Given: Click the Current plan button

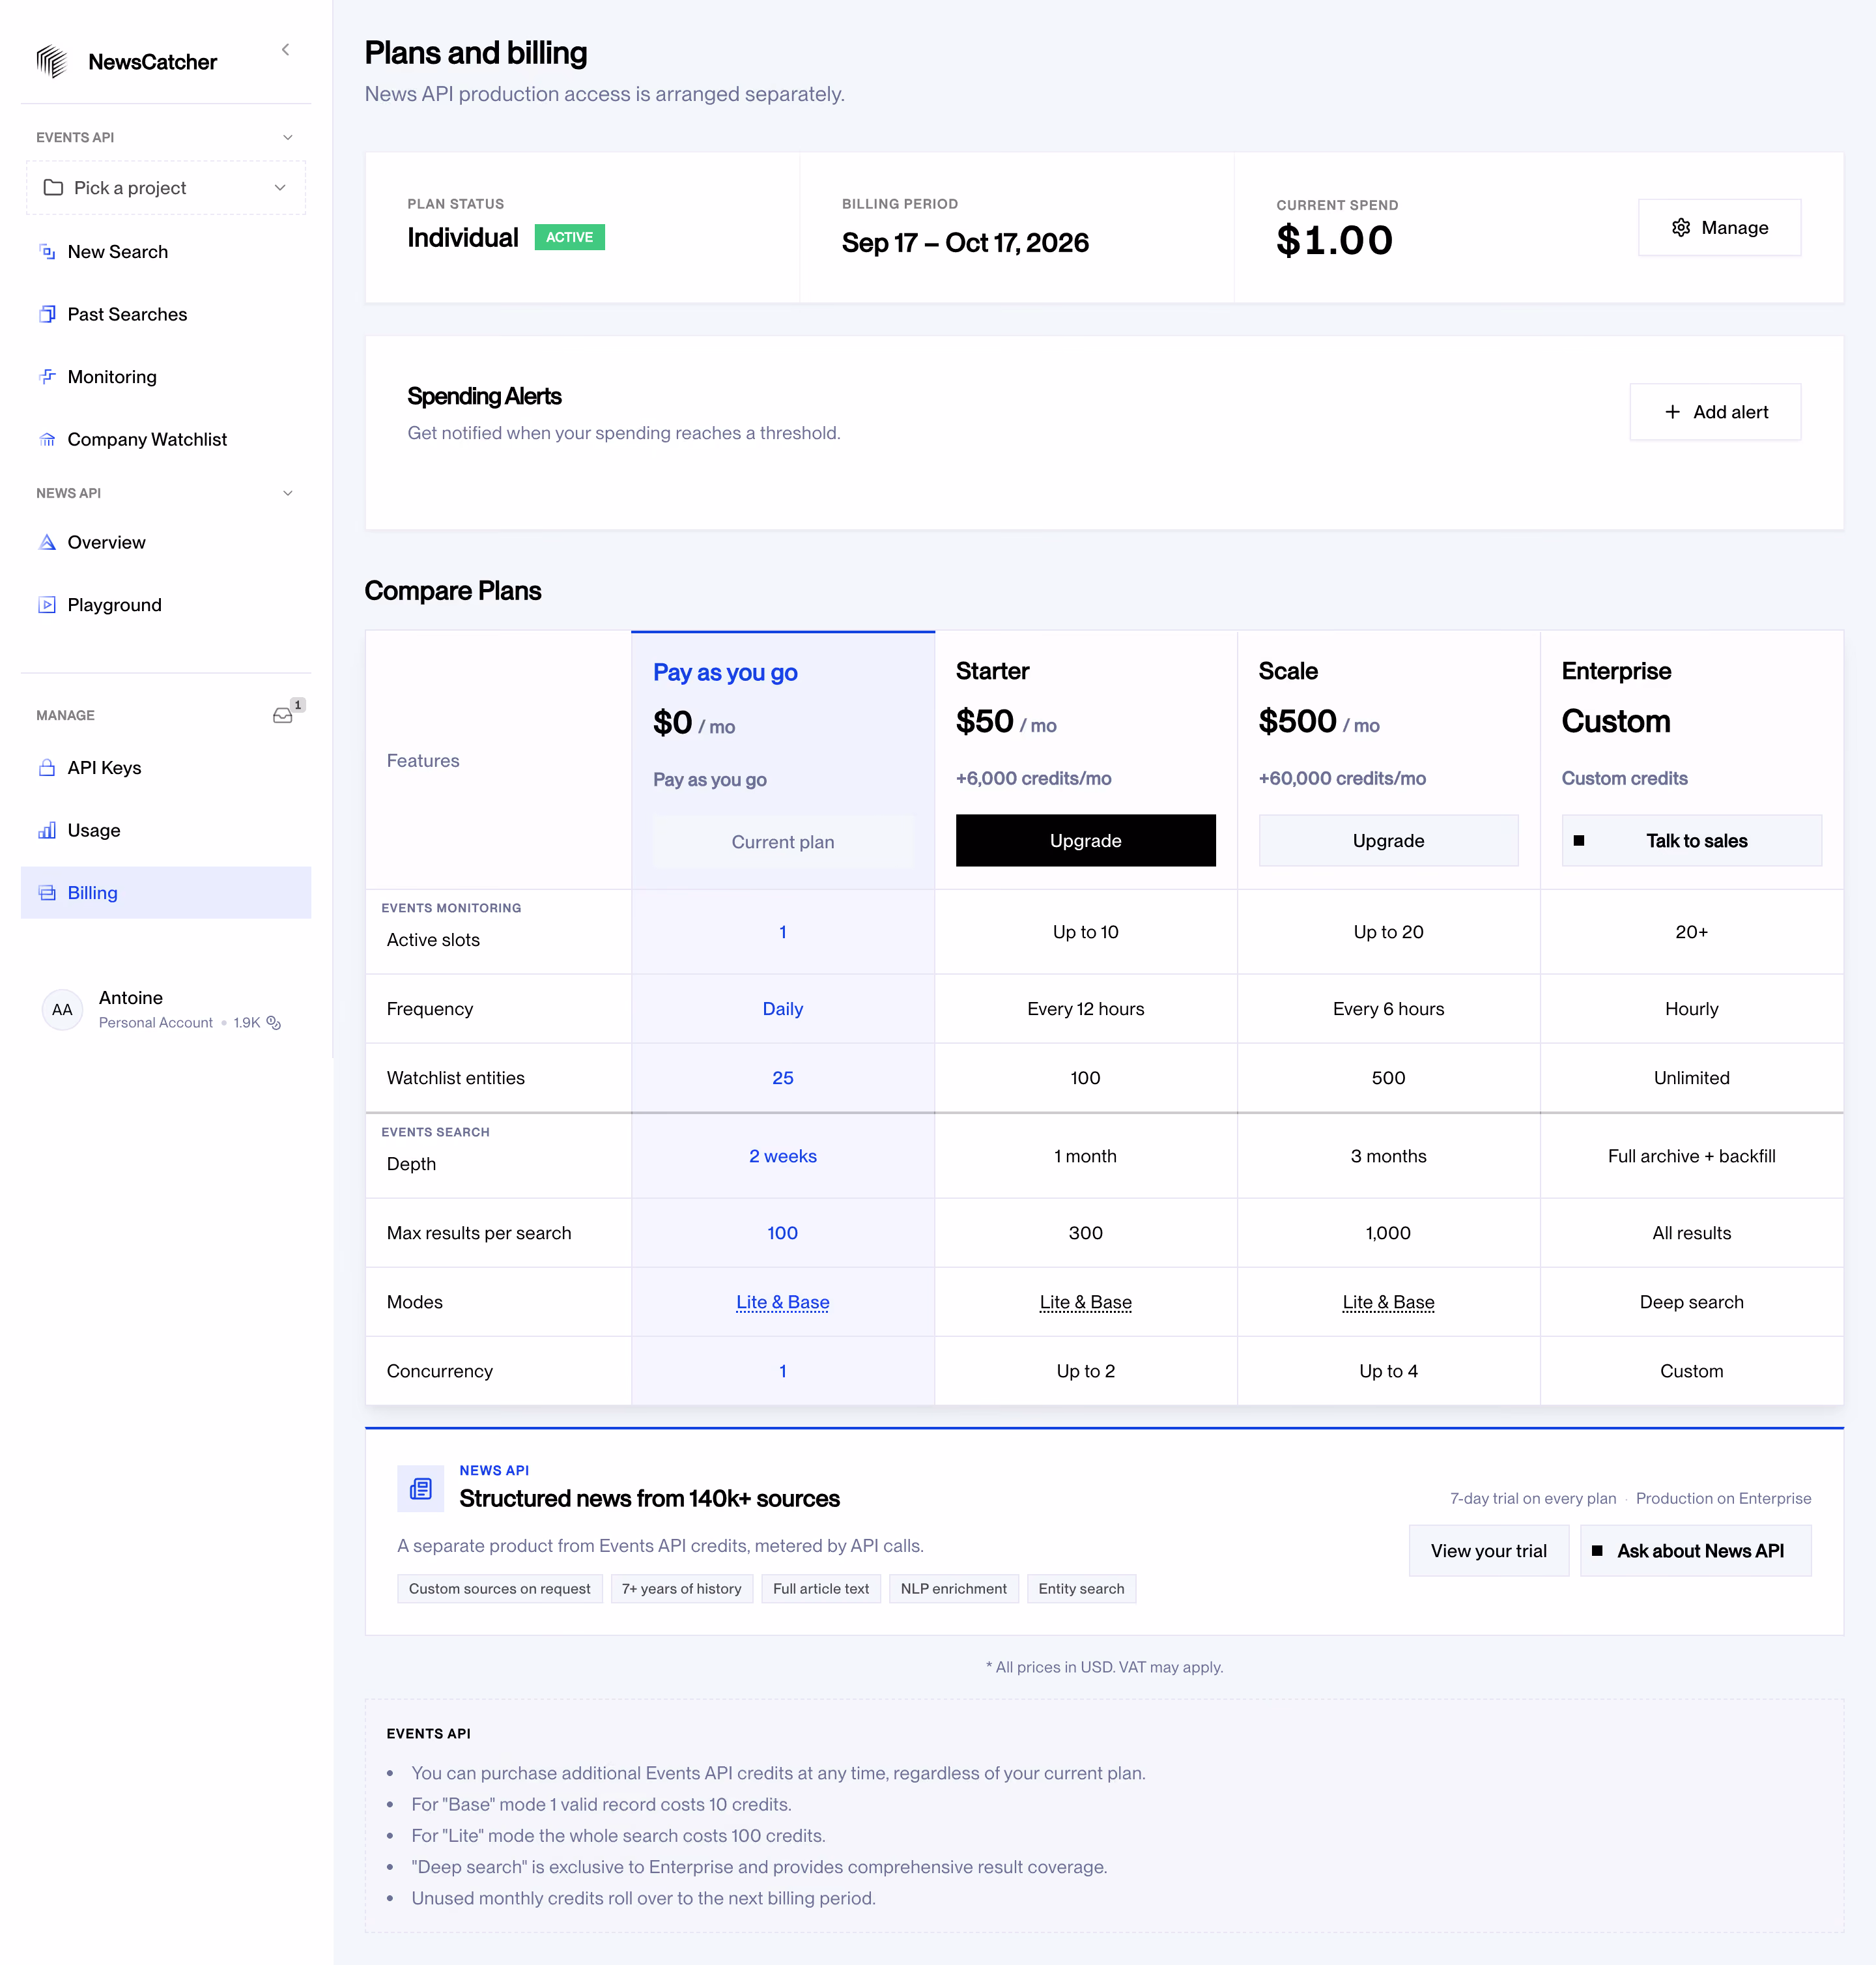Looking at the screenshot, I should coord(783,842).
